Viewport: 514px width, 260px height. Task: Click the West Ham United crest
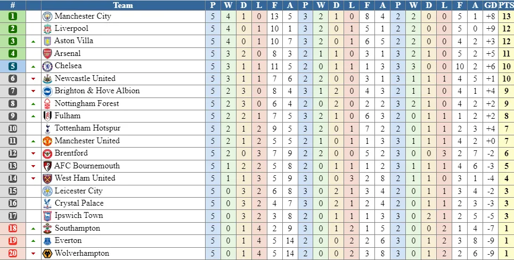pyautogui.click(x=47, y=178)
